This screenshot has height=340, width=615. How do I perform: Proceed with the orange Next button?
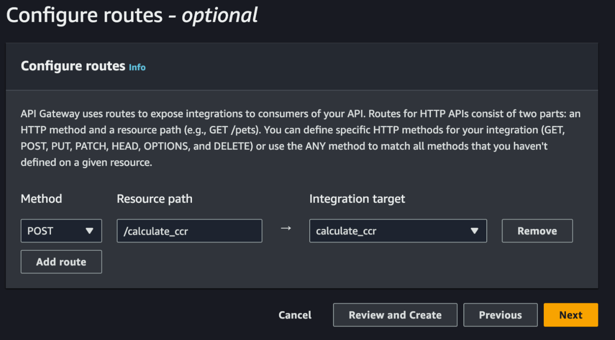pyautogui.click(x=571, y=315)
